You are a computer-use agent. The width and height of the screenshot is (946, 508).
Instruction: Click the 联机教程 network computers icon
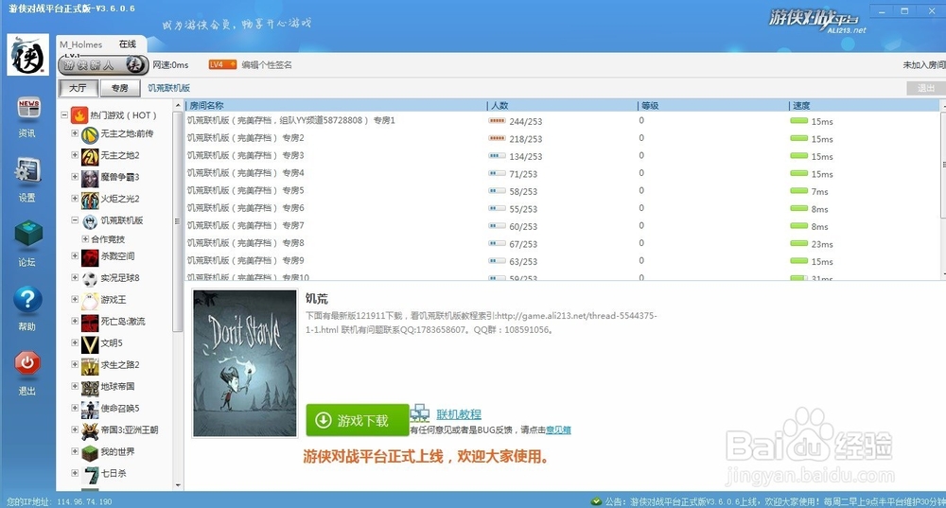tap(420, 414)
